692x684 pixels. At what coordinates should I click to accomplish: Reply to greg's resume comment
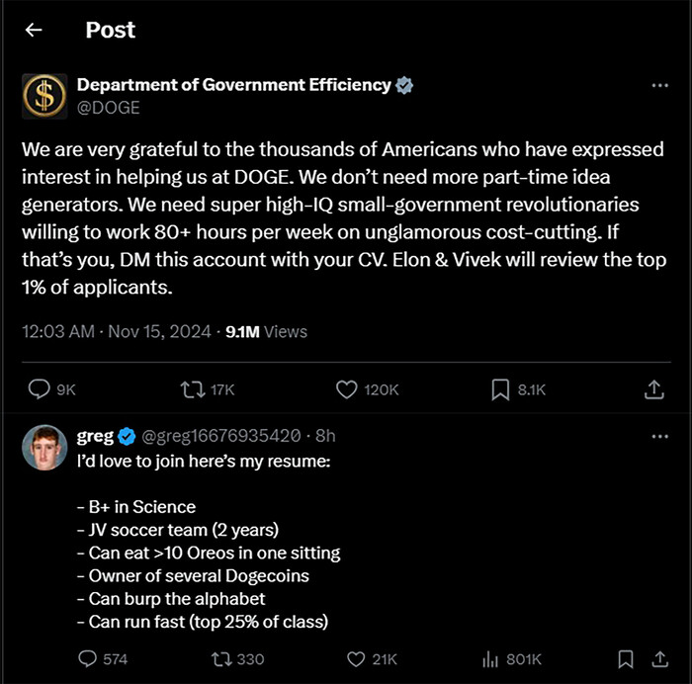click(x=88, y=658)
